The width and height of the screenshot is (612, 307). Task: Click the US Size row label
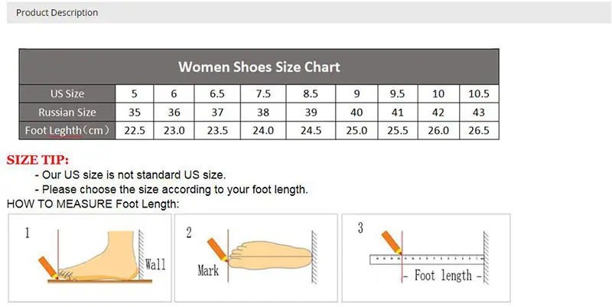67,94
